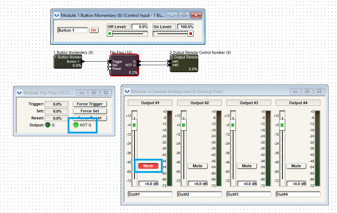The image size is (337, 213).
Task: Click the NOT Q output LED indicator
Action: point(75,125)
